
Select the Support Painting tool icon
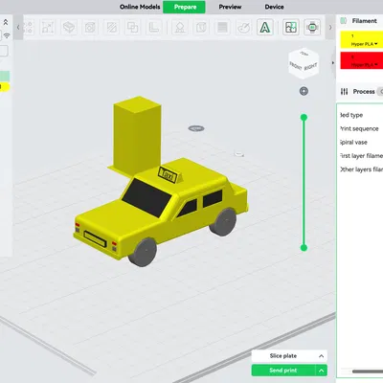coord(180,28)
